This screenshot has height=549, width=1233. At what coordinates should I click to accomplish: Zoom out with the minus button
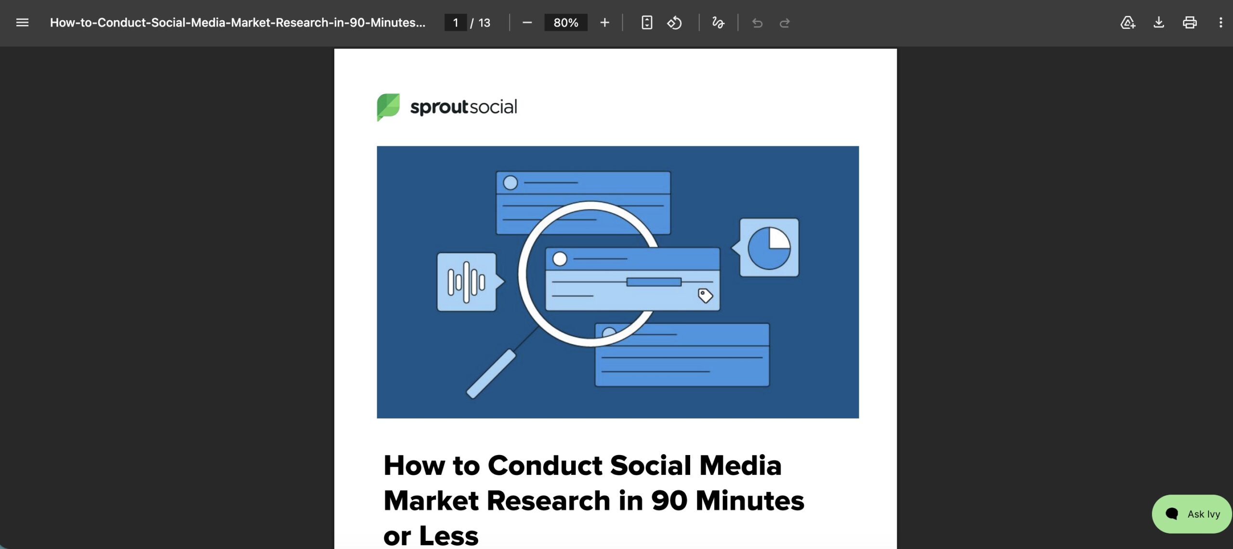click(x=527, y=23)
